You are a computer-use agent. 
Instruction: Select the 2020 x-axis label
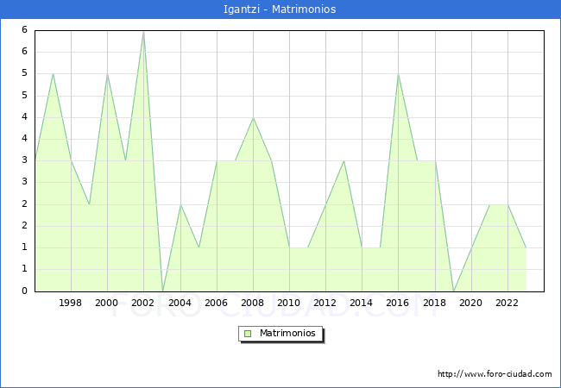(470, 303)
